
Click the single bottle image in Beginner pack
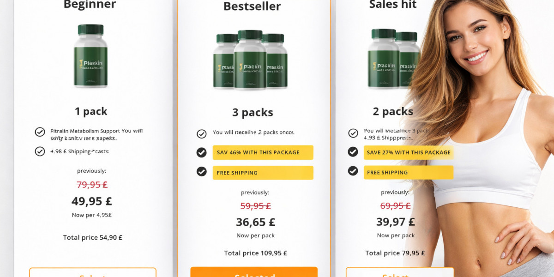click(90, 56)
